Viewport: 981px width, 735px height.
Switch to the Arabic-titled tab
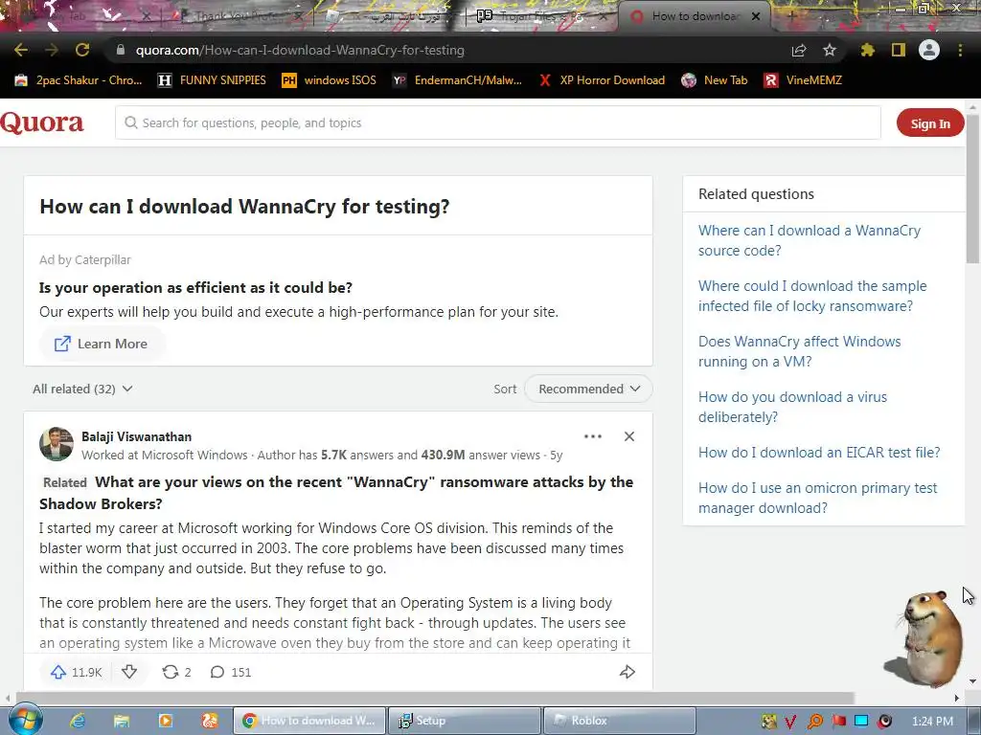391,16
